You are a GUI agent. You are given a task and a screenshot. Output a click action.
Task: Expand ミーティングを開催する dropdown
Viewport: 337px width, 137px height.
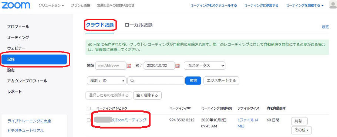[304, 6]
